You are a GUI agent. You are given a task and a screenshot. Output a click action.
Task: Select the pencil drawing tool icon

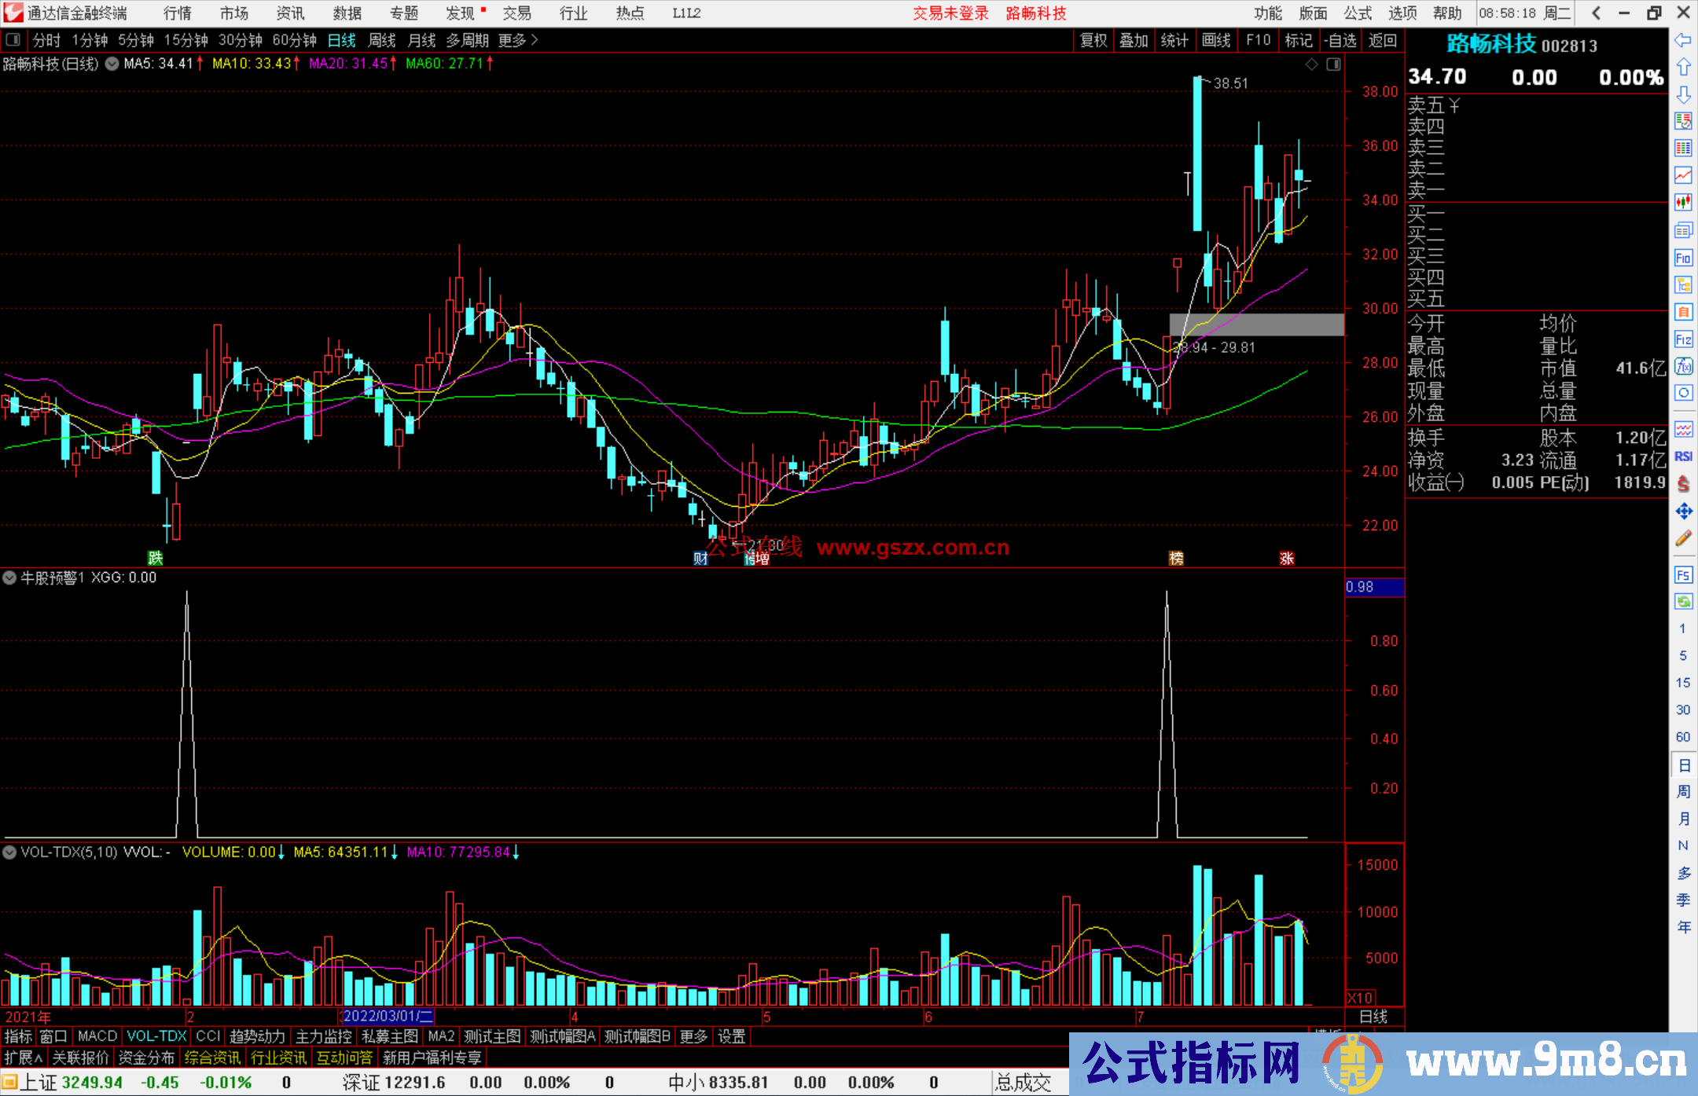[1683, 539]
